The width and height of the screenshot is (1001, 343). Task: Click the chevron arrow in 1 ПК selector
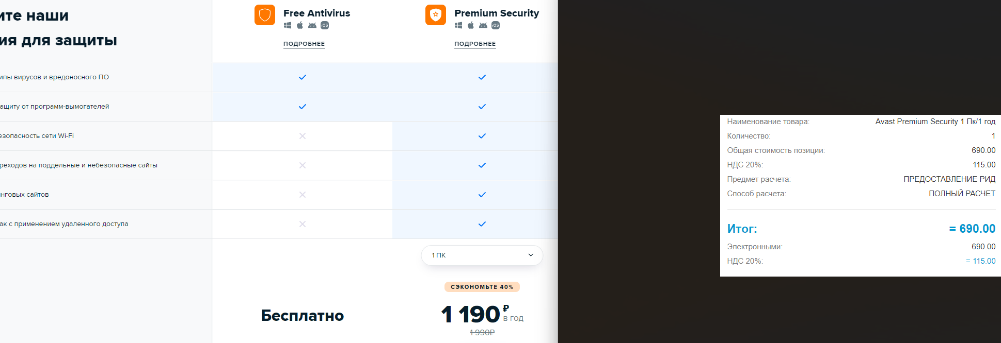pyautogui.click(x=531, y=255)
